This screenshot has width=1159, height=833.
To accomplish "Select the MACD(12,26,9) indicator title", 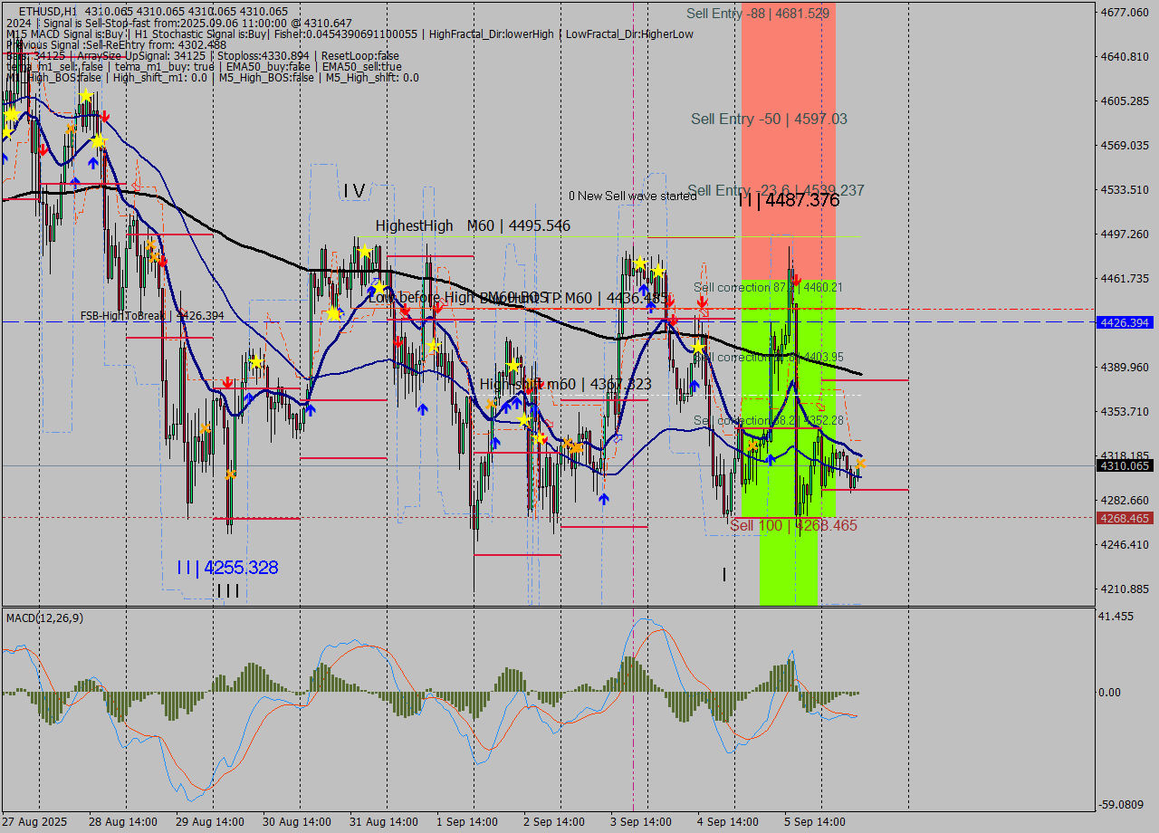I will click(x=45, y=618).
